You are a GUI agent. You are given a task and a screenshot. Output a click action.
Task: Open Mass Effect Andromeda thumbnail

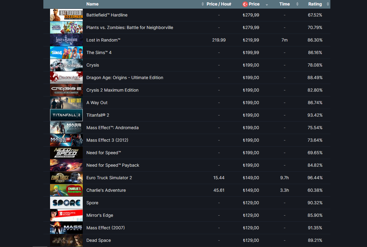point(66,128)
